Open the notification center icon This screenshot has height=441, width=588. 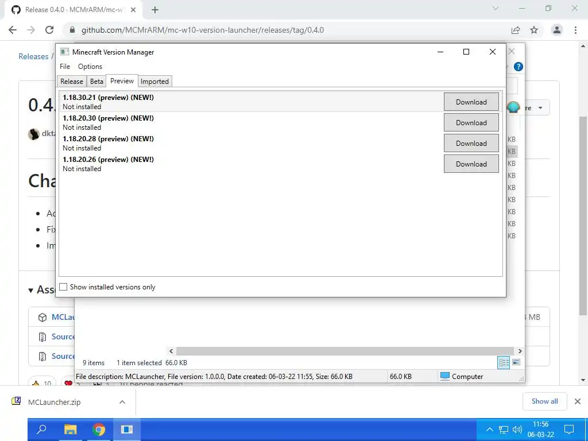pyautogui.click(x=569, y=430)
